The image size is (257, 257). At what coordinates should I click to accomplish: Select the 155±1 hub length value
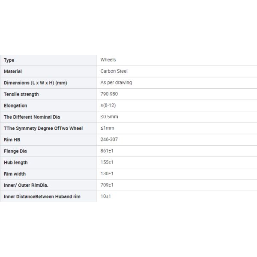pos(107,162)
